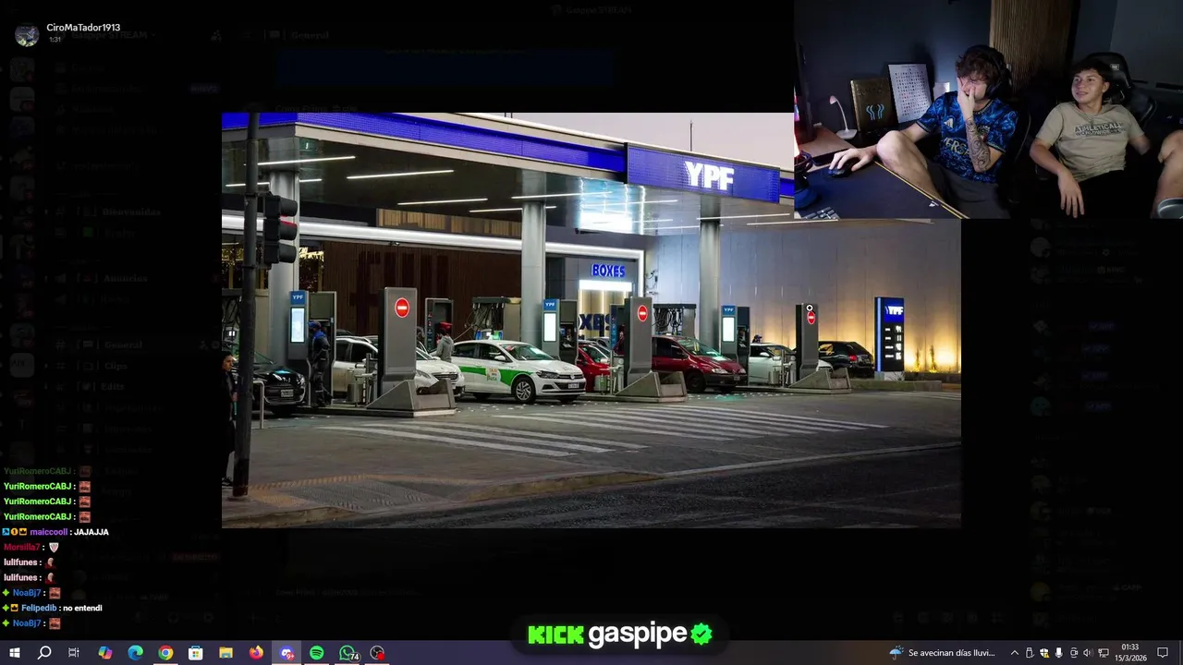This screenshot has width=1183, height=665.
Task: Open Task View in the taskbar
Action: (74, 652)
